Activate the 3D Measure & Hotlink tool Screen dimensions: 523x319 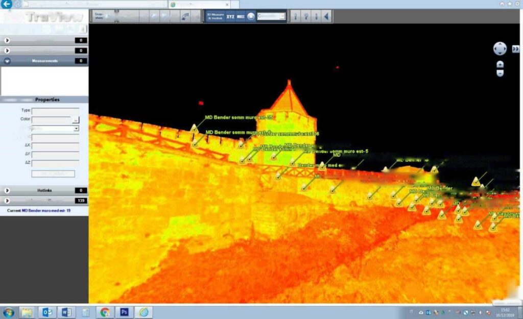215,16
